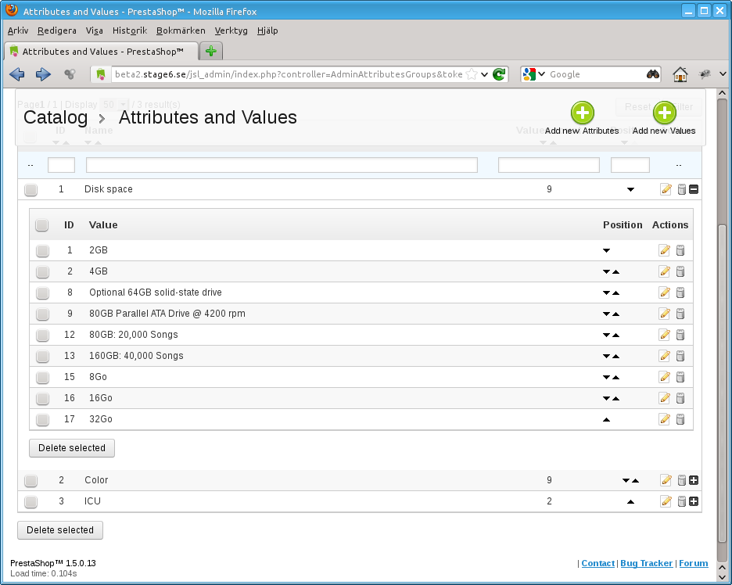Edit the 2GB value
Viewport: 732px width, 585px height.
coord(664,250)
